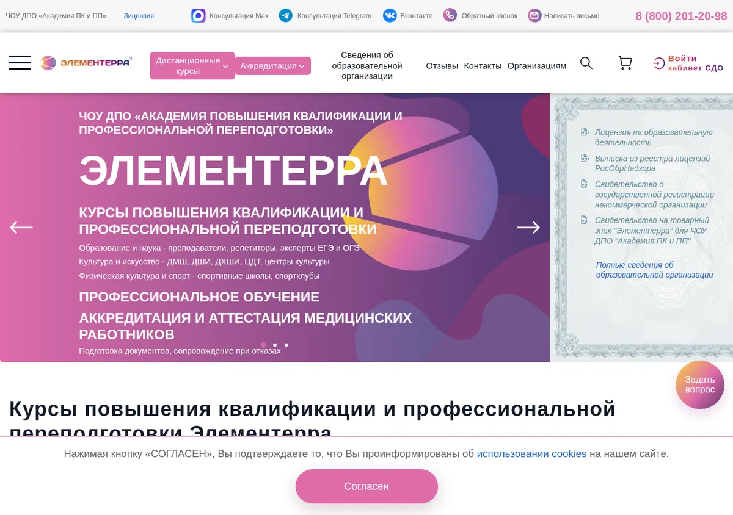Click the write letter envelope icon
Viewport: 733px width, 515px height.
pyautogui.click(x=534, y=16)
